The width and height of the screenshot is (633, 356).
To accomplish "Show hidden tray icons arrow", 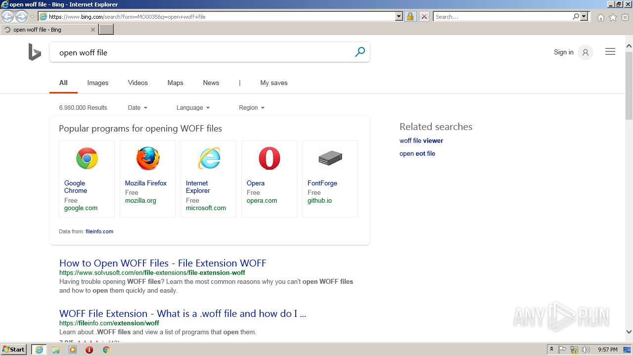I will pos(551,350).
